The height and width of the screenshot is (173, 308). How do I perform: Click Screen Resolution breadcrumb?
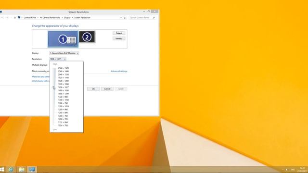tap(82, 18)
